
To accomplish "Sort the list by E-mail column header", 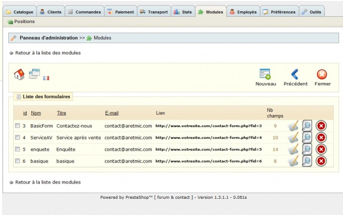I will coord(111,113).
